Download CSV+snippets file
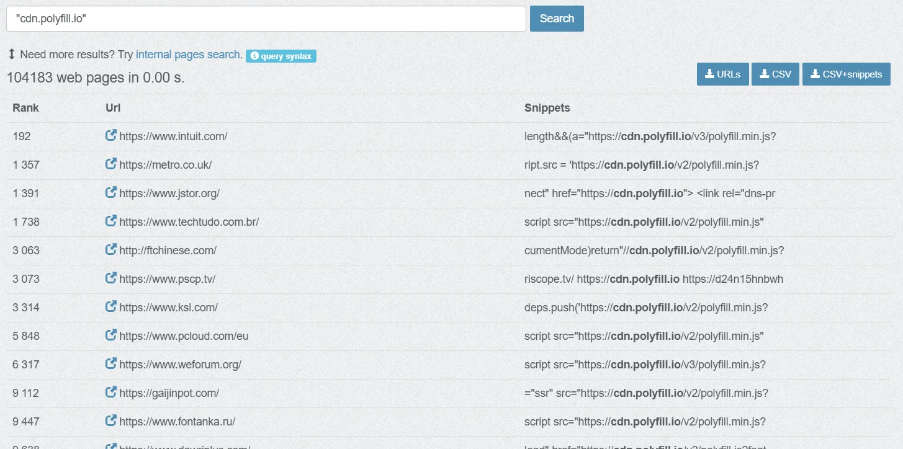Viewport: 903px width, 449px height. pos(846,74)
